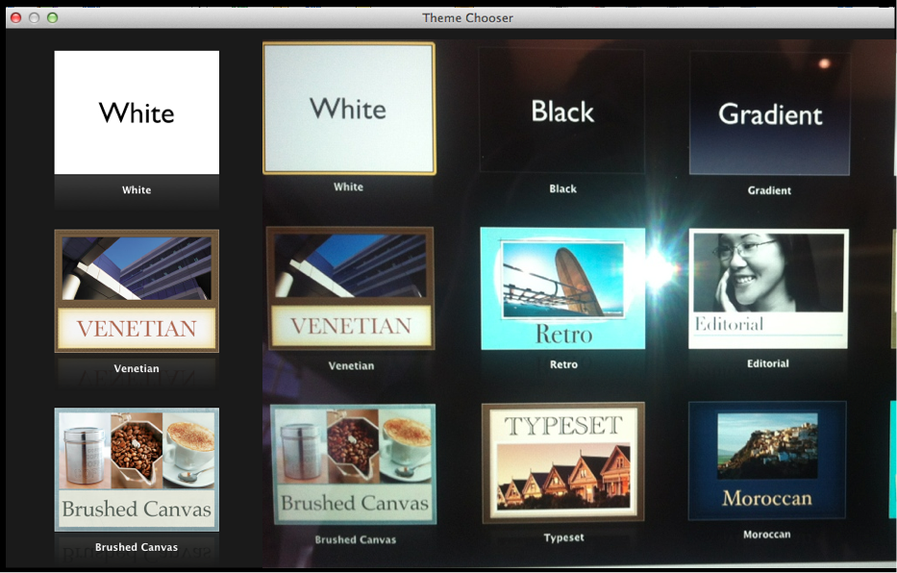This screenshot has height=573, width=897.
Task: Pick the Brushed Canvas thumbnail beside Typeset
Action: [x=354, y=464]
